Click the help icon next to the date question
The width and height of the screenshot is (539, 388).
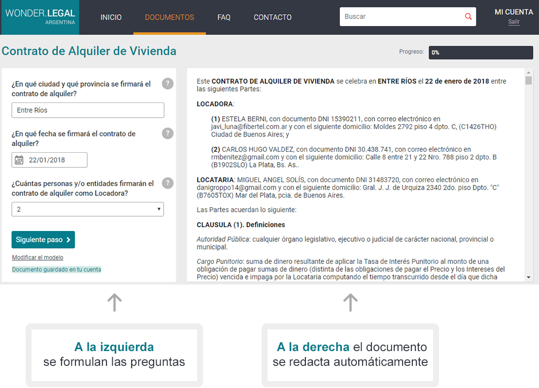tap(168, 133)
